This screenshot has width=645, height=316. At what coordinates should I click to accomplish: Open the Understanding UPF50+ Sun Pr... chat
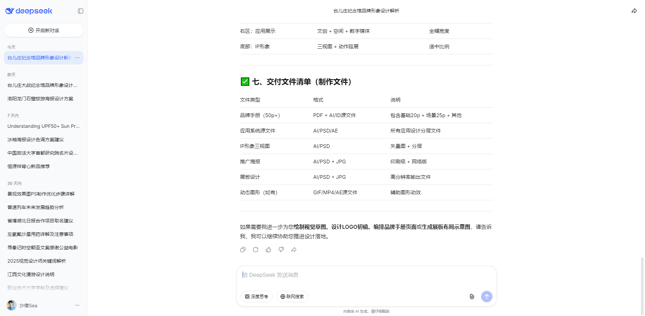click(44, 126)
